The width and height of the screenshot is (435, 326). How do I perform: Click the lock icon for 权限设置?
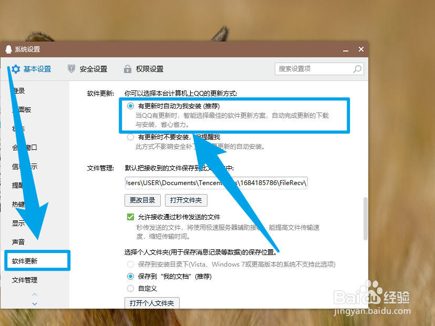127,69
